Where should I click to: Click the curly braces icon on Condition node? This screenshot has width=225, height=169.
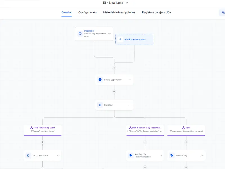(x=100, y=105)
